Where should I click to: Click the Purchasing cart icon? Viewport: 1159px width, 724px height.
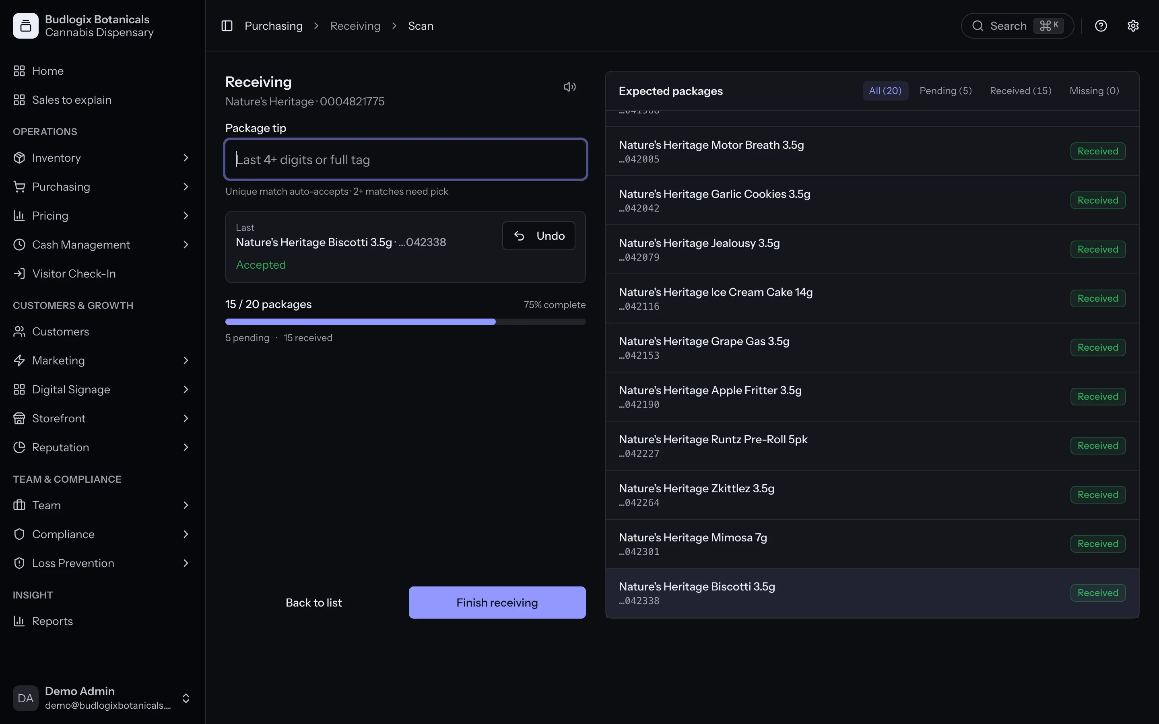click(19, 187)
